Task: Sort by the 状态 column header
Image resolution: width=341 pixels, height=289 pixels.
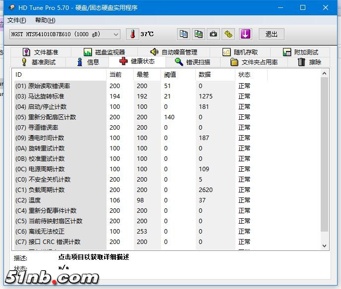Action: click(x=251, y=74)
